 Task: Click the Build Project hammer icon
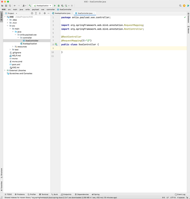pyautogui.click(x=30, y=6)
